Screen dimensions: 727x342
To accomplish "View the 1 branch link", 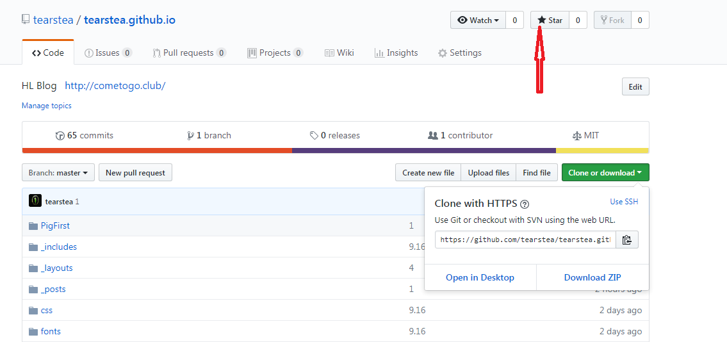I will 209,136.
